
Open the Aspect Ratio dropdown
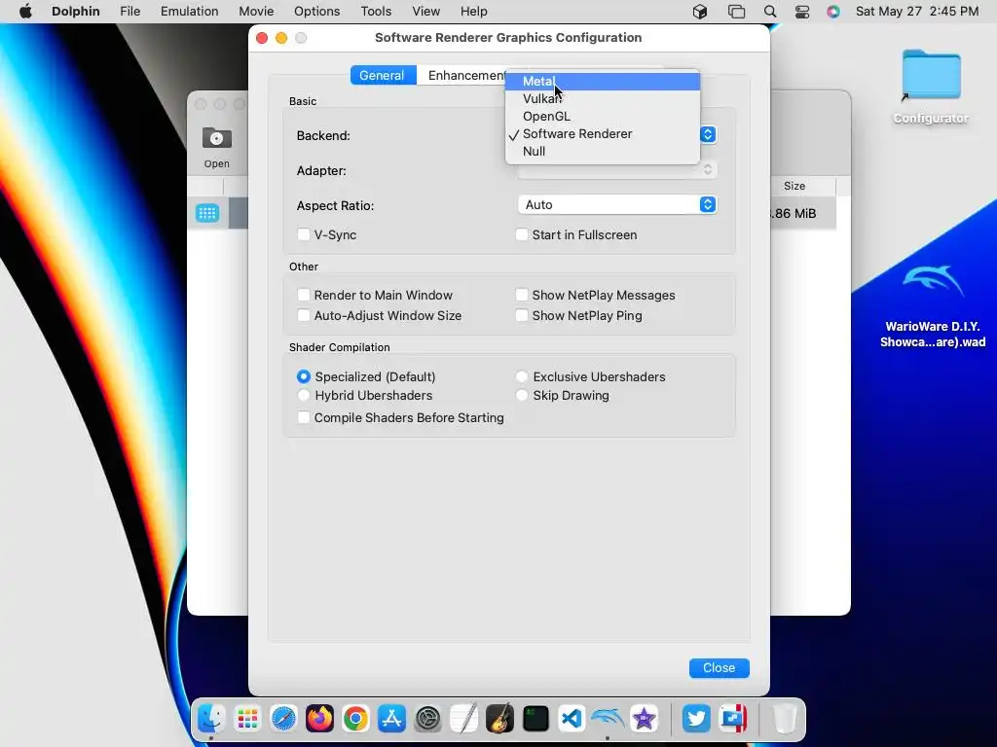point(616,204)
